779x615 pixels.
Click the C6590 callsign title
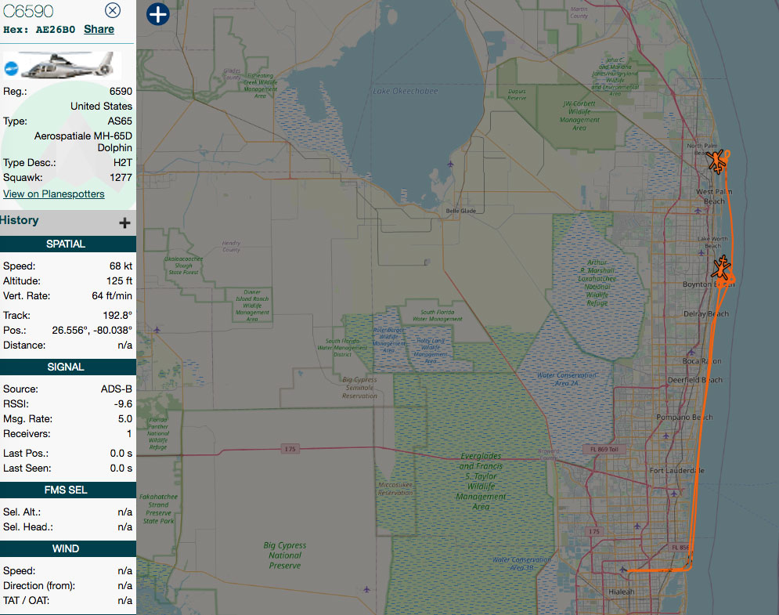(x=28, y=11)
